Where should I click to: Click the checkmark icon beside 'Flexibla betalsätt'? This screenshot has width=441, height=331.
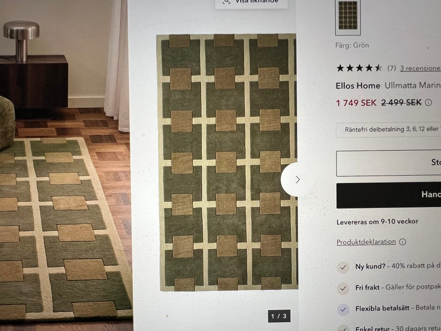coord(343,309)
